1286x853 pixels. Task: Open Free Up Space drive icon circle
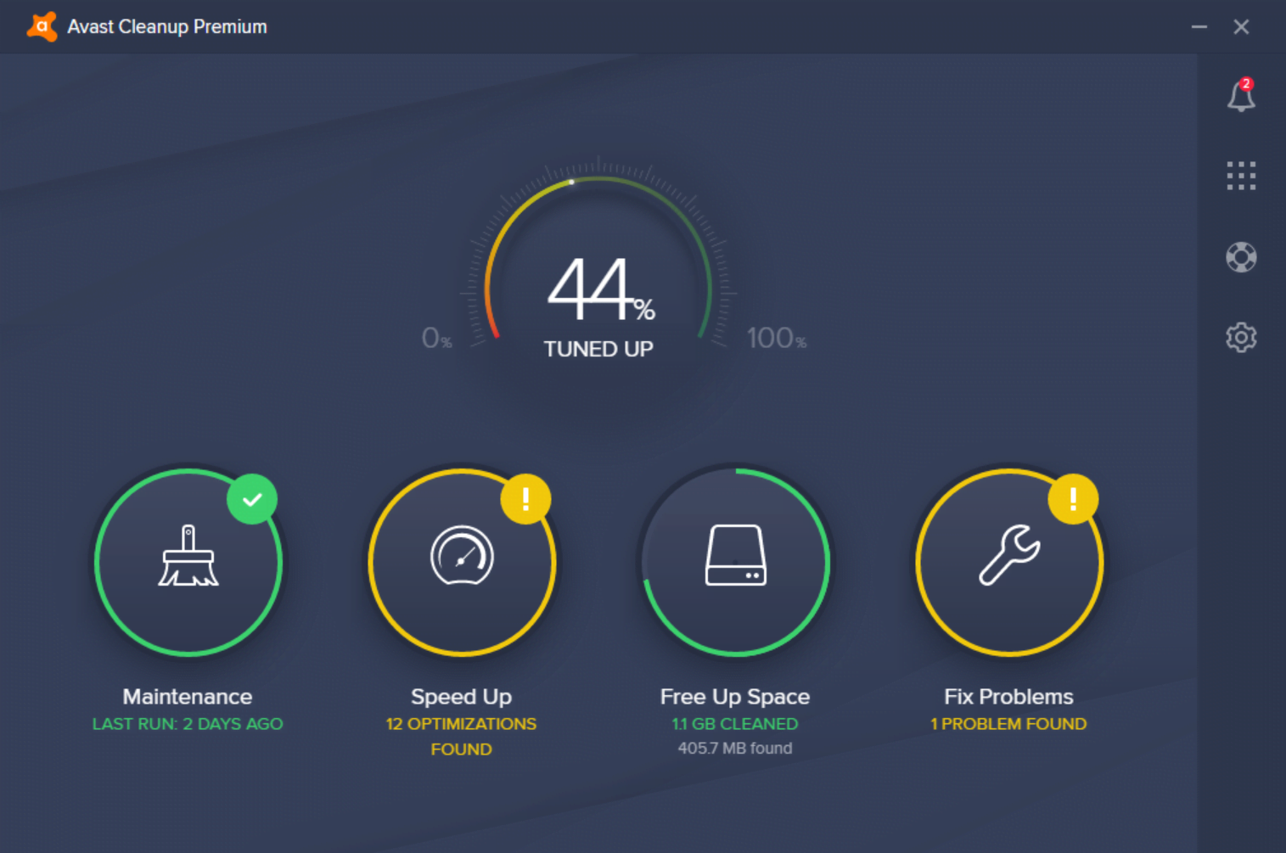tap(735, 562)
